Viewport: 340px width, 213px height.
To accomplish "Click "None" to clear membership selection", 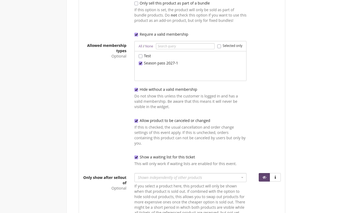I will [149, 46].
